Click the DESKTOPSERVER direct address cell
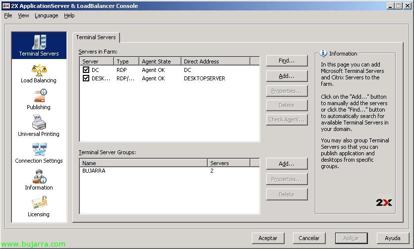This screenshot has width=414, height=249. [x=205, y=78]
